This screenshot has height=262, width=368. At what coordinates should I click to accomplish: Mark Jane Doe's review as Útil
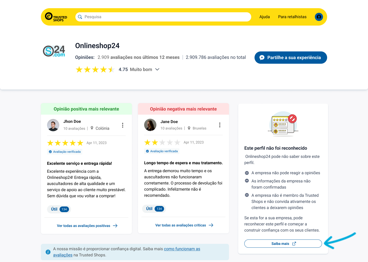coord(154,209)
